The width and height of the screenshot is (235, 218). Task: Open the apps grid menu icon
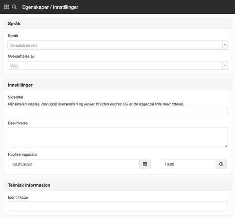pos(6,7)
